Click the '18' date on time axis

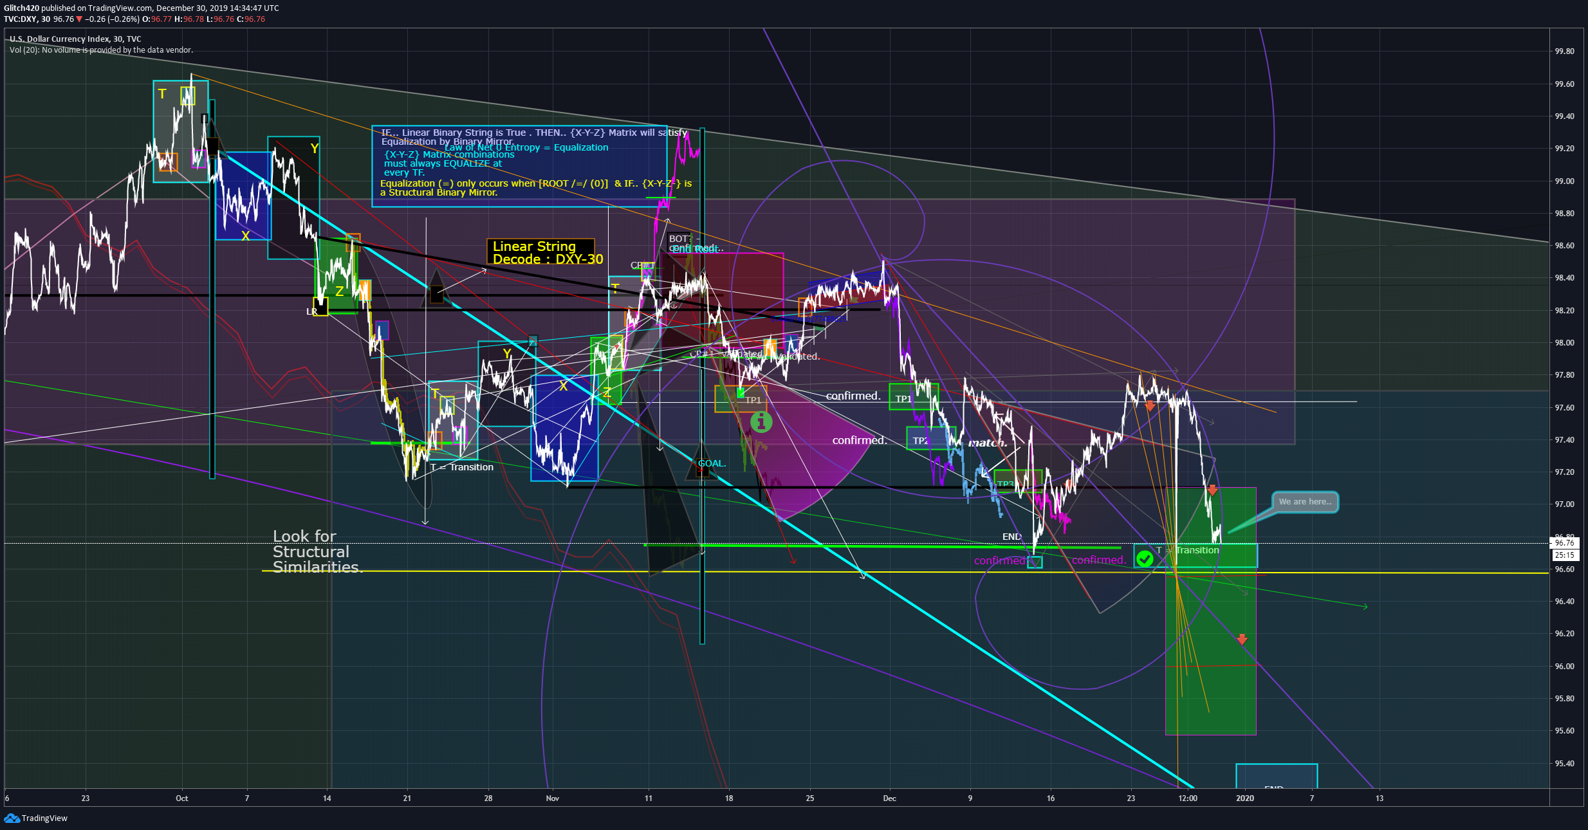(x=729, y=798)
